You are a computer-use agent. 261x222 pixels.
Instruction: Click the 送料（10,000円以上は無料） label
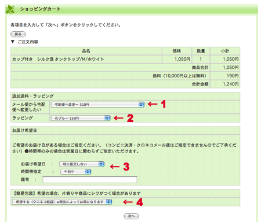tap(179, 76)
